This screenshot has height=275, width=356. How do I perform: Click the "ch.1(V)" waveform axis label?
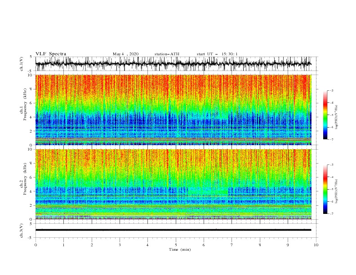(x=22, y=64)
